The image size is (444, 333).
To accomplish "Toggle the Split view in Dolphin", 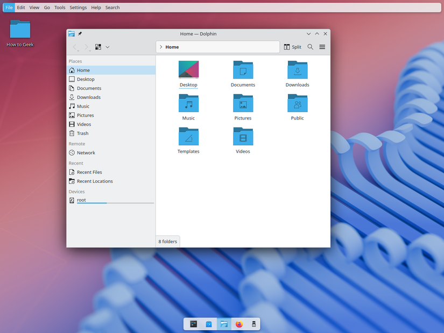I will click(292, 47).
